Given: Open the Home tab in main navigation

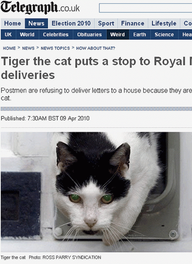Looking at the screenshot, I should 13,23.
